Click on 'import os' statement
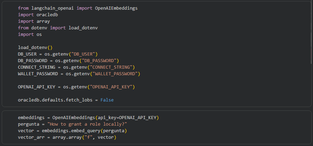The height and width of the screenshot is (146, 313). 30,34
